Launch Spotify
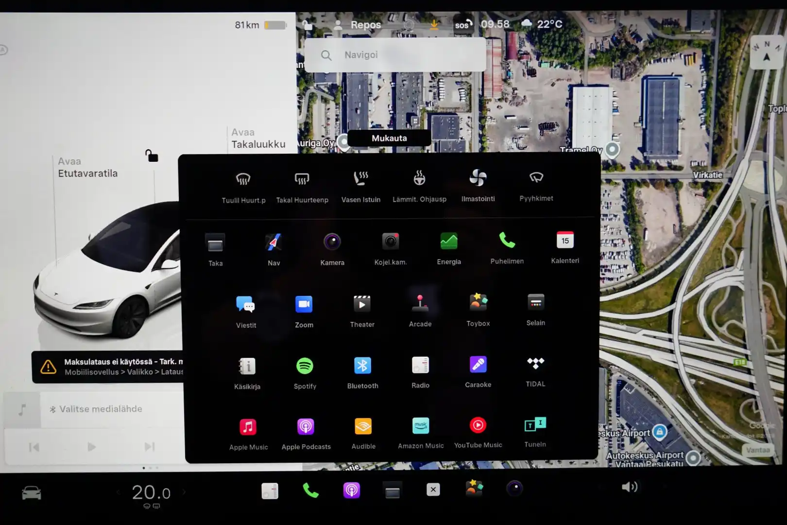 [305, 372]
